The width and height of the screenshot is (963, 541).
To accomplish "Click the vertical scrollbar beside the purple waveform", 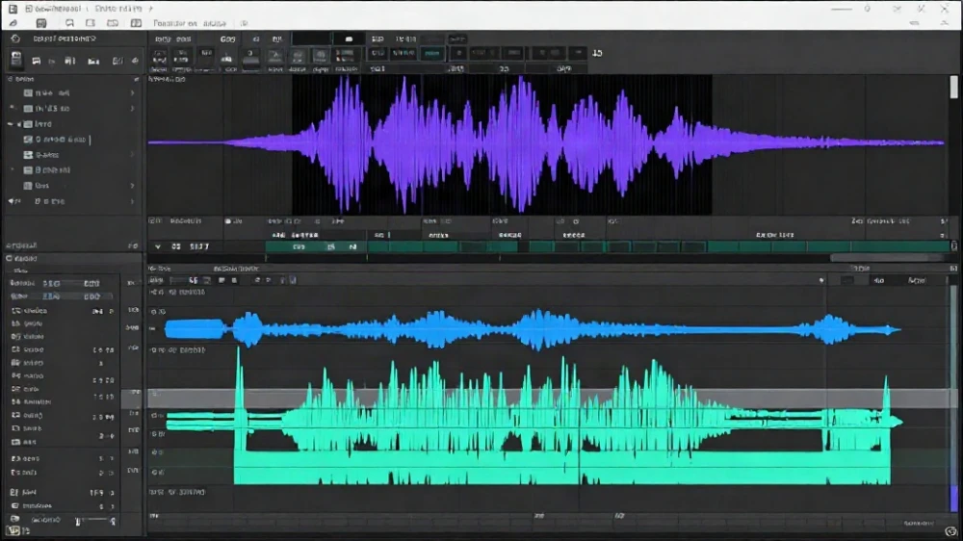I will 953,88.
